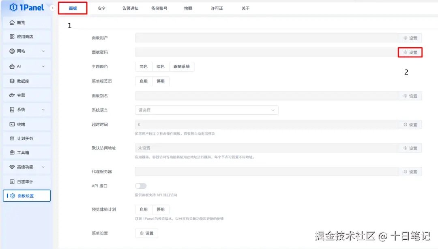Image resolution: width=438 pixels, height=249 pixels.
Task: Click gear icon in 默认访问地址 row
Action: point(405,148)
